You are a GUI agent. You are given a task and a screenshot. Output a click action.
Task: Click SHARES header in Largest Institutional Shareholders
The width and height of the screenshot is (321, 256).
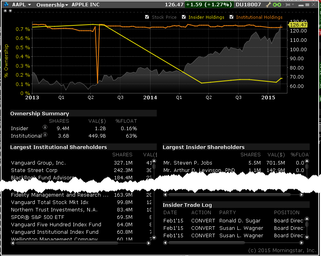pyautogui.click(x=122, y=154)
